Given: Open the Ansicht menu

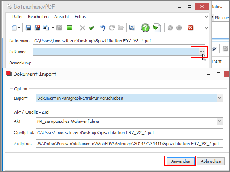Looking at the screenshot, I should click(62, 17).
